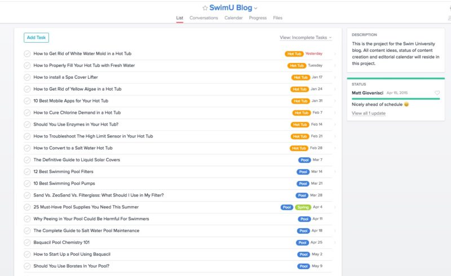The height and width of the screenshot is (276, 451).
Task: Open task Why Peeing in Your Pool Could Be Harmful
Action: tap(91, 219)
